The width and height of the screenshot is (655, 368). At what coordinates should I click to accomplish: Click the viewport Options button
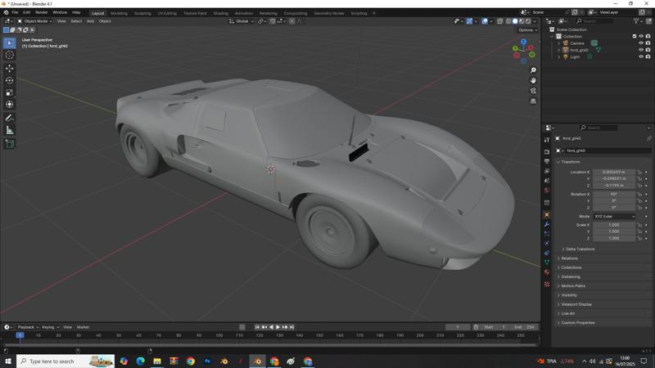click(x=527, y=30)
